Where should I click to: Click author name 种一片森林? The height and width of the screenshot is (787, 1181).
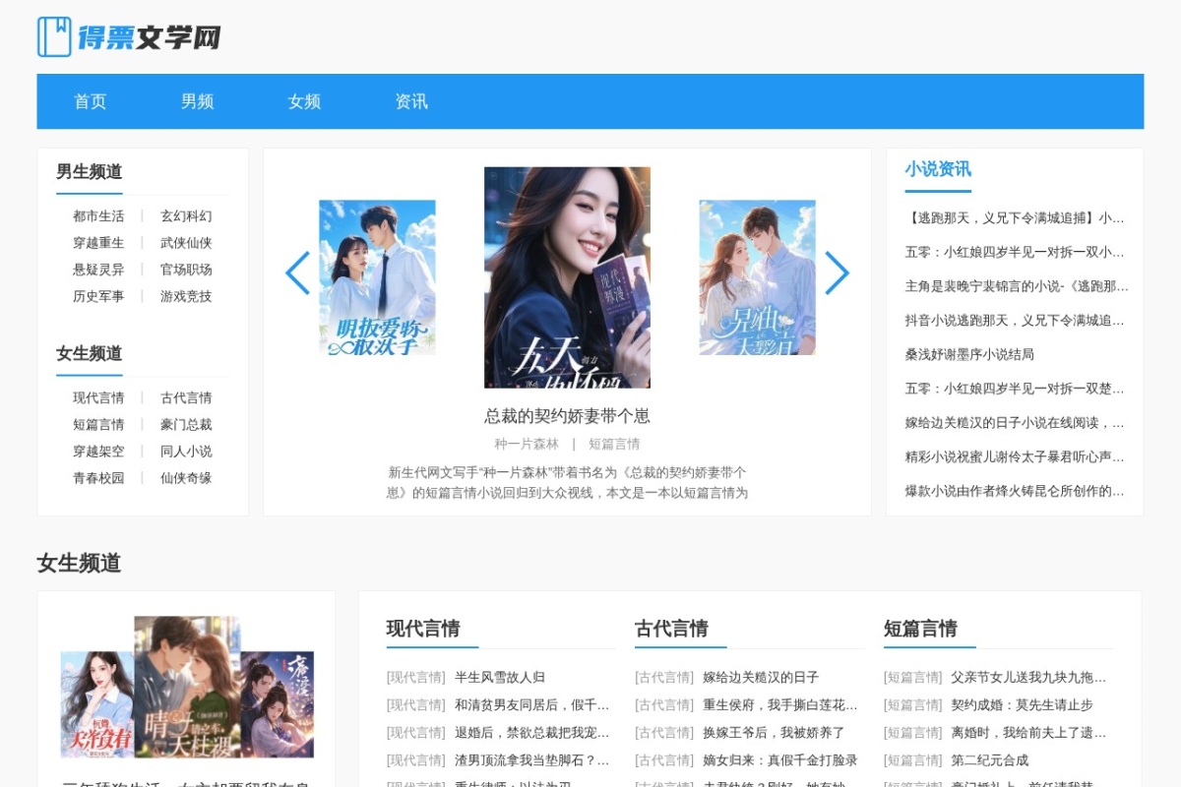pyautogui.click(x=527, y=444)
